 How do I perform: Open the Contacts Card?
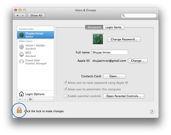coord(114,76)
